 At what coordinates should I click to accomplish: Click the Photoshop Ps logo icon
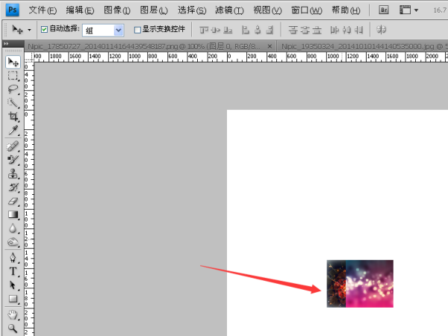[x=12, y=10]
